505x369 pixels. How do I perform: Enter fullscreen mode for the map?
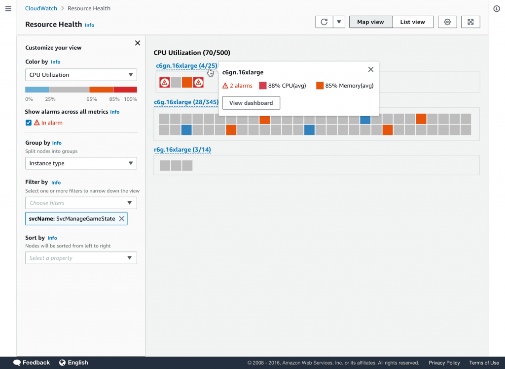click(x=470, y=22)
